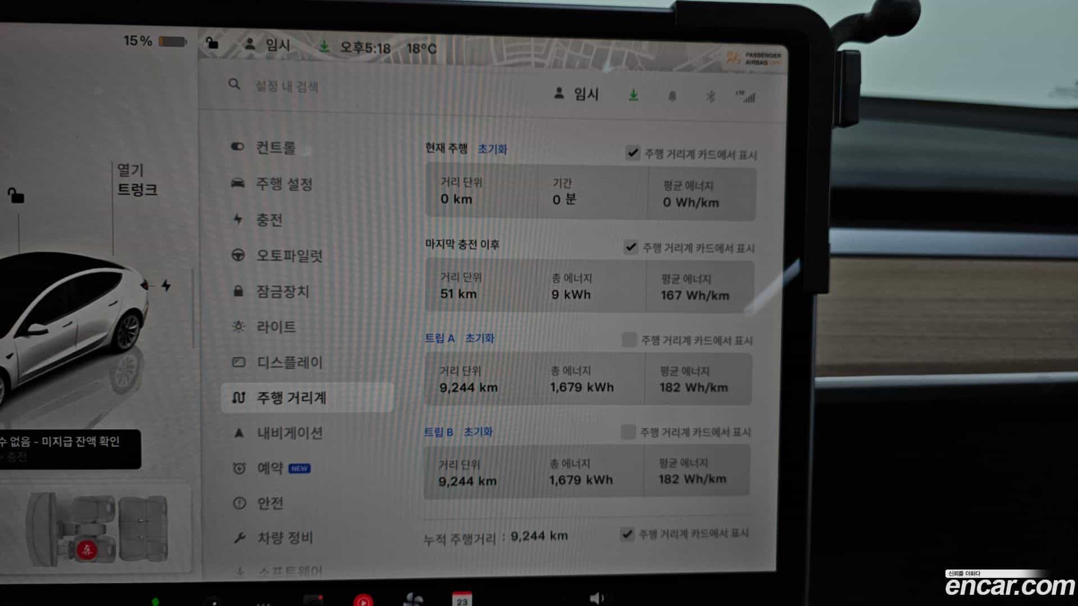Open the calendar app icon in bottom bar
Viewport: 1078px width, 606px height.
pos(462,599)
